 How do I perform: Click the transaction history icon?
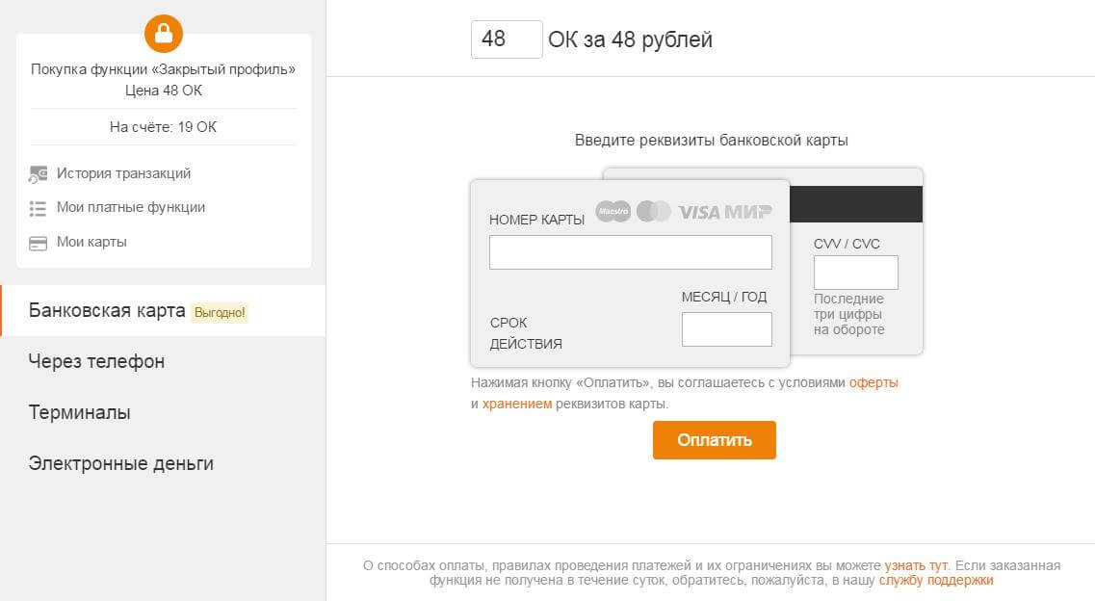click(39, 174)
